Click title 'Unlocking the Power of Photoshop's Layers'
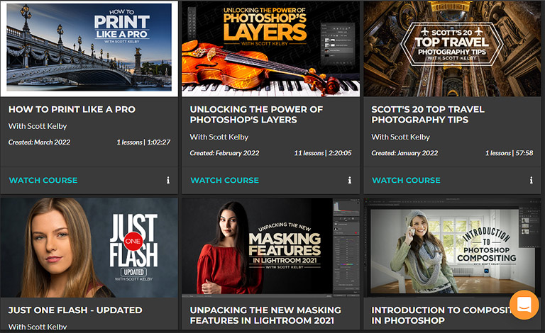The image size is (545, 333). coord(256,115)
